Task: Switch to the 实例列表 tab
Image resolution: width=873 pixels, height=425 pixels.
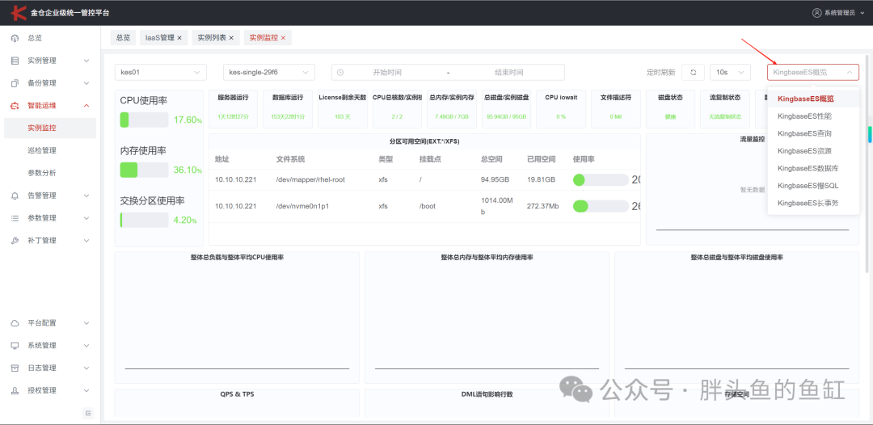Action: click(216, 38)
